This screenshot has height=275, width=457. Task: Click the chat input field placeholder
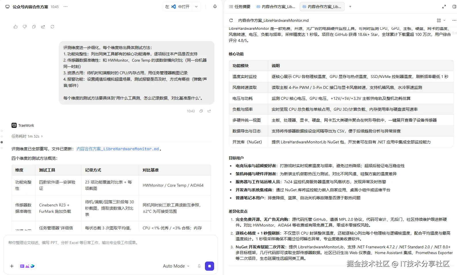point(110,243)
